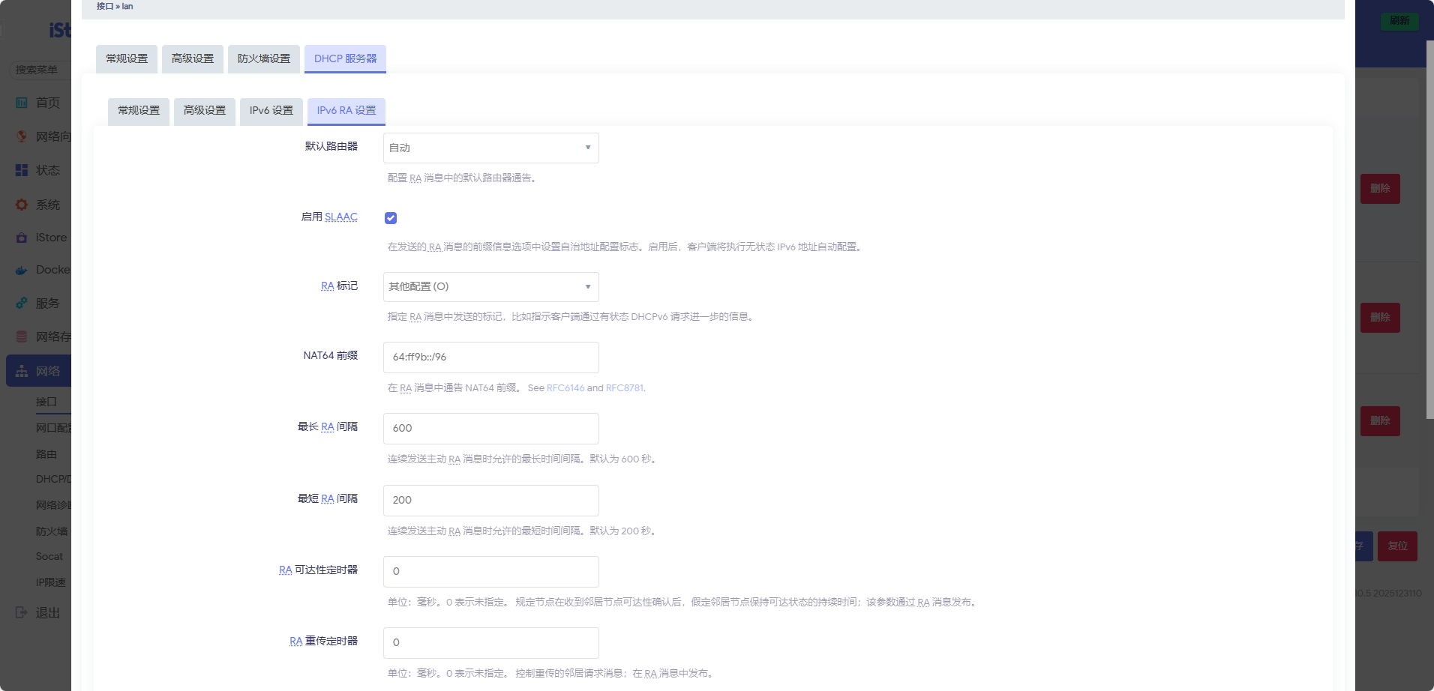The height and width of the screenshot is (691, 1434).
Task: Open the status menu icon
Action: point(22,170)
